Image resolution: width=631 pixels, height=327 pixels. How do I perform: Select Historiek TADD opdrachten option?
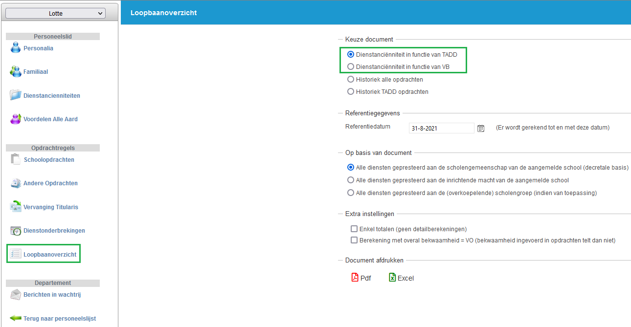350,91
